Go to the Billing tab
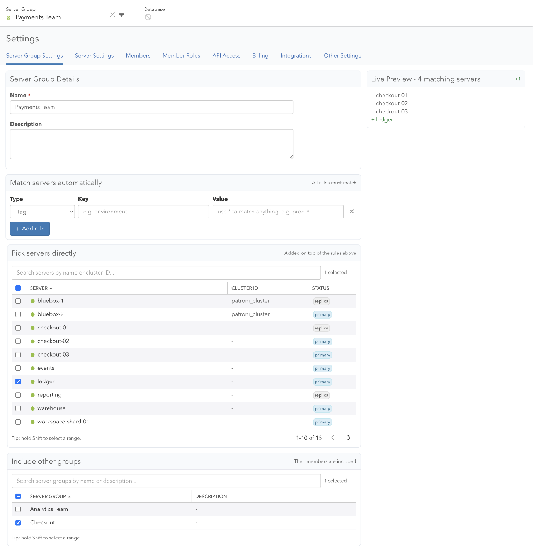The width and height of the screenshot is (534, 553). [260, 56]
